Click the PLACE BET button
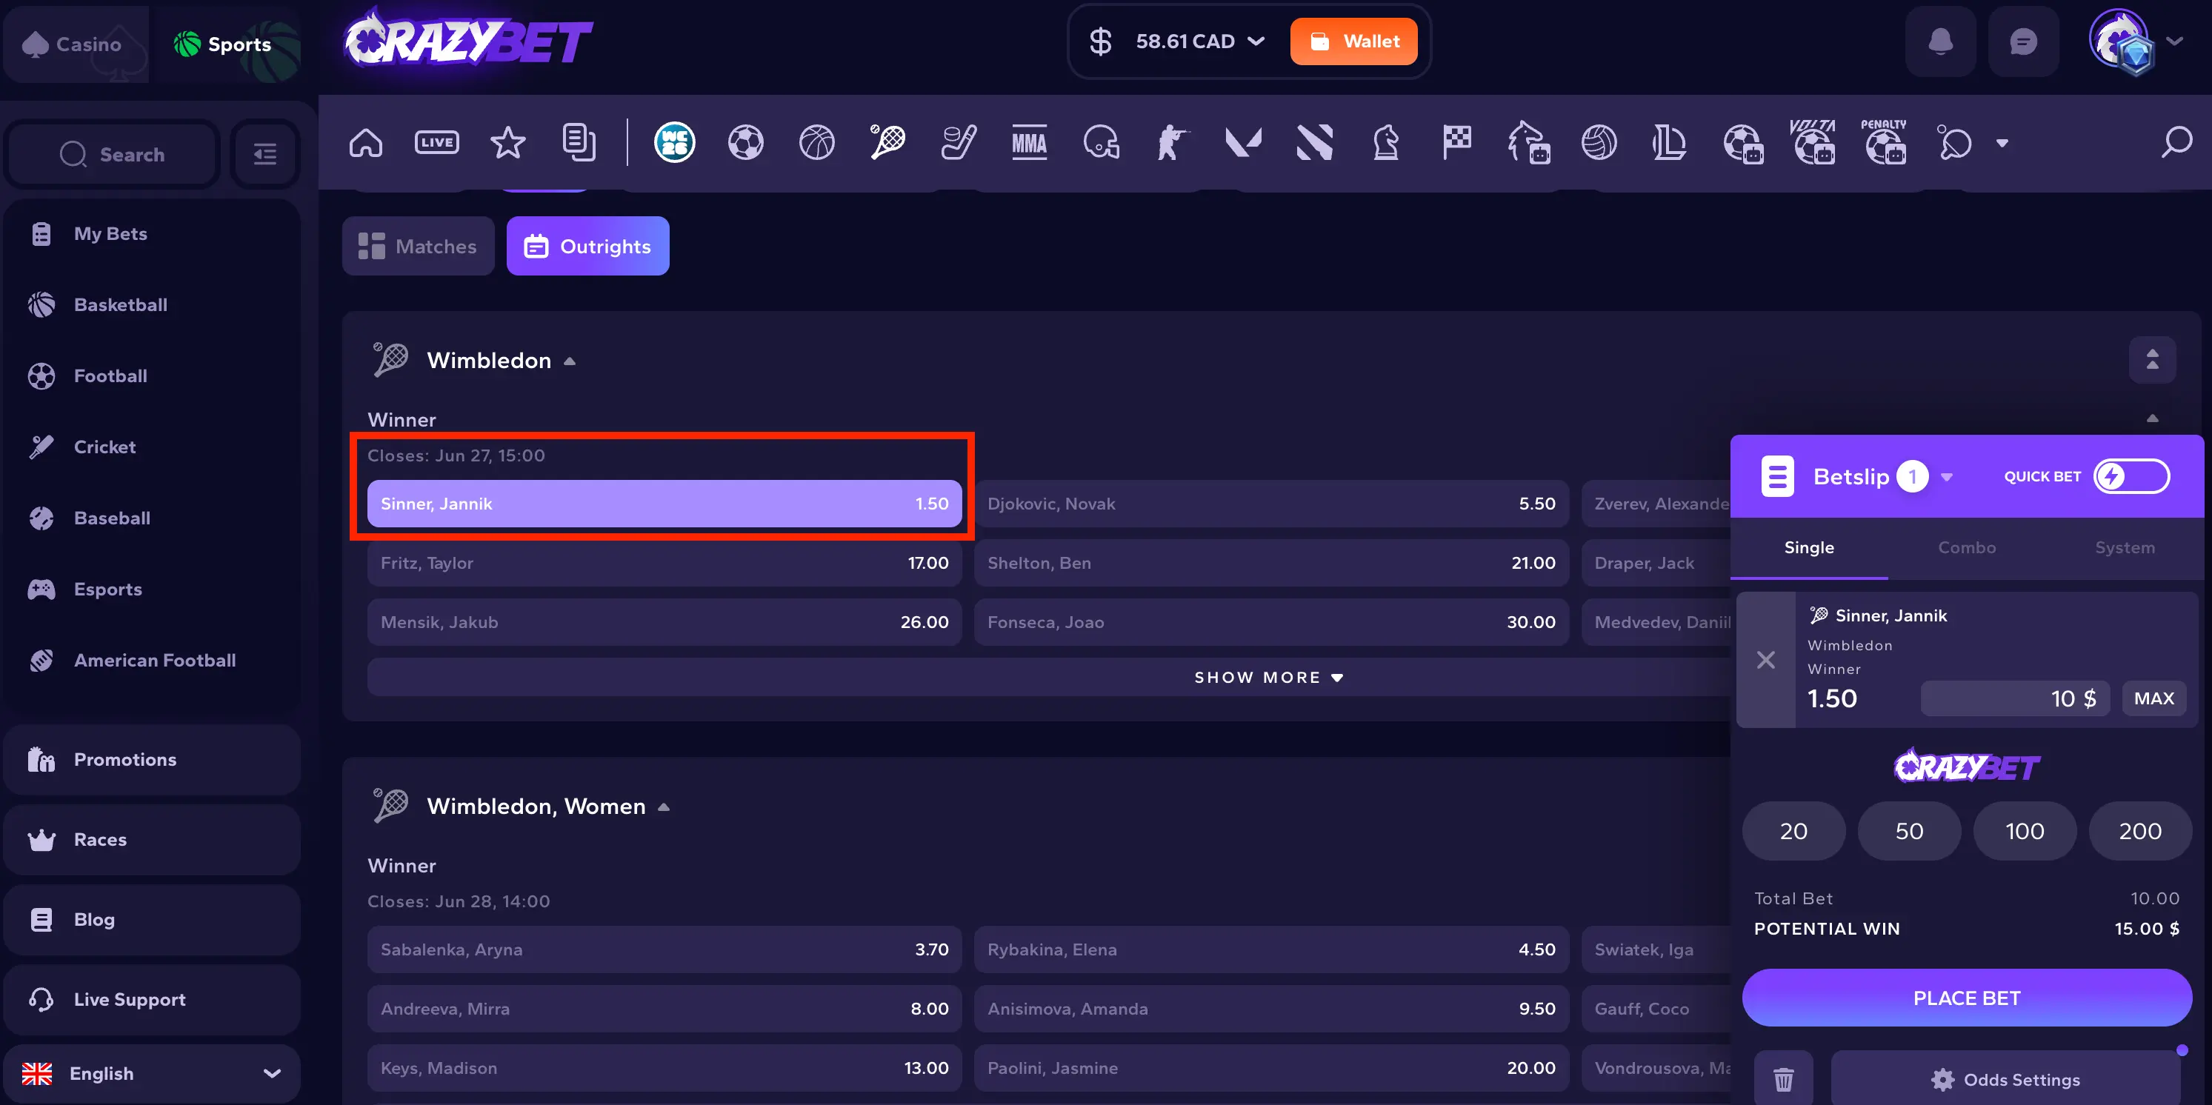 (1966, 998)
